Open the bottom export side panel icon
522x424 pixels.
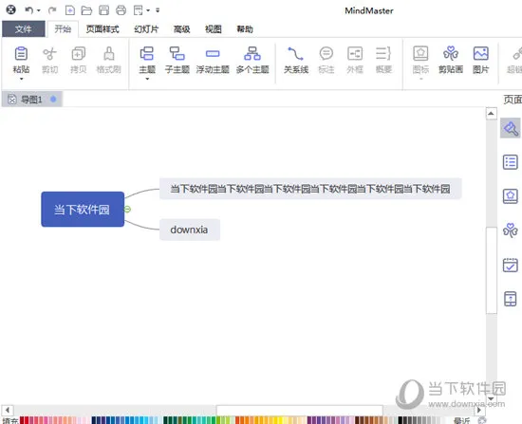(x=511, y=299)
